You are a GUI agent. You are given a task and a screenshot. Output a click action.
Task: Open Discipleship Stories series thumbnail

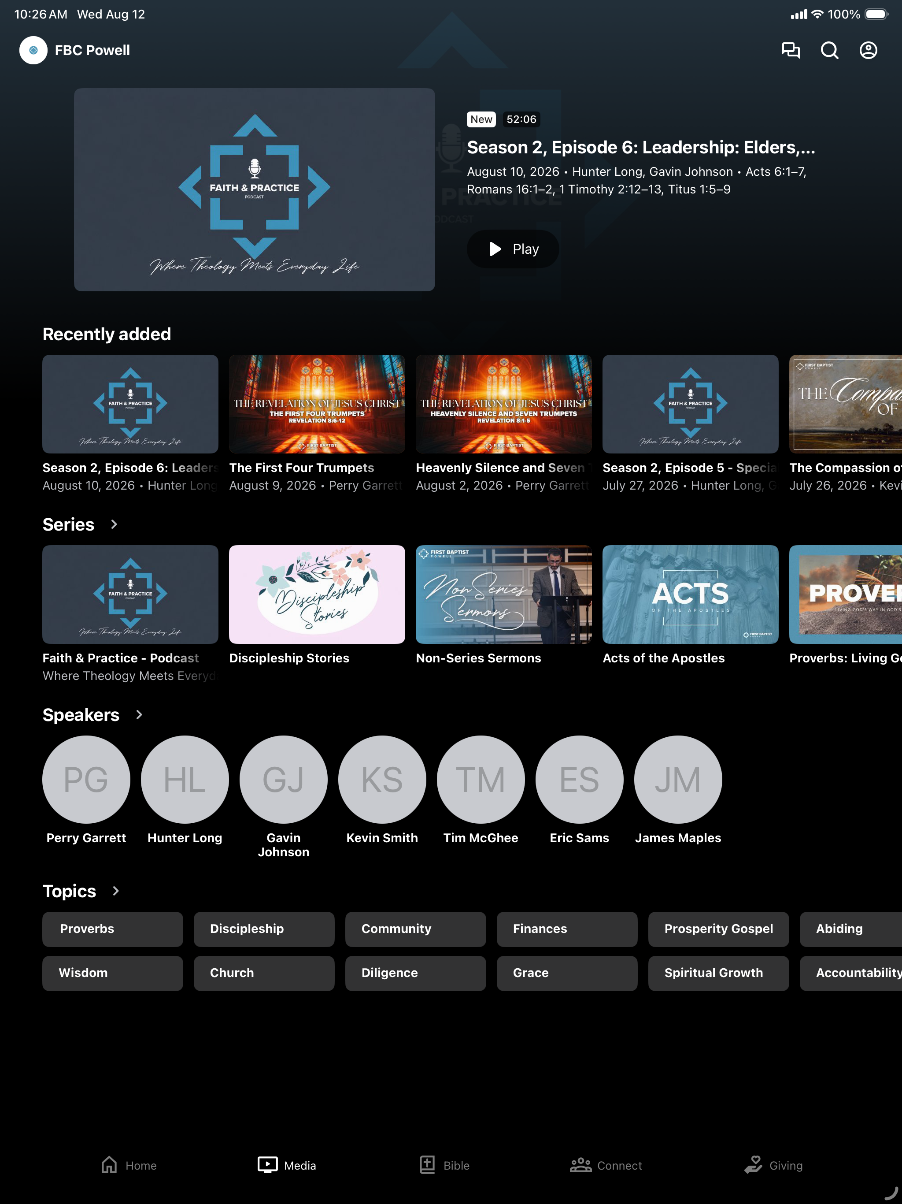[x=317, y=595]
